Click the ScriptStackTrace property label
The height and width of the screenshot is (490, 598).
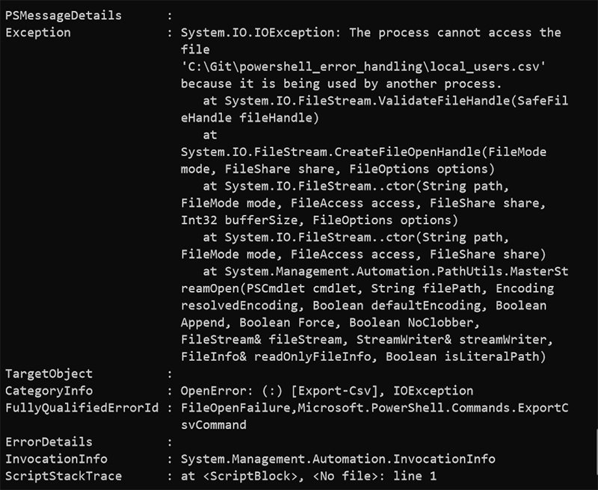click(64, 476)
